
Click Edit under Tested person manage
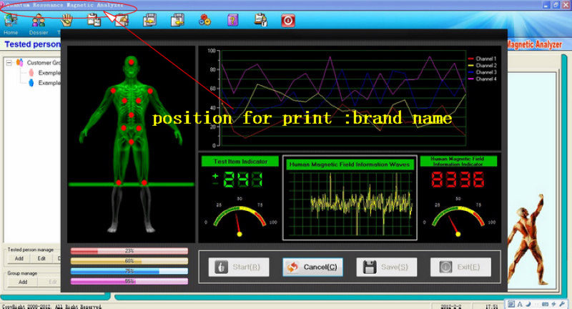coord(41,258)
